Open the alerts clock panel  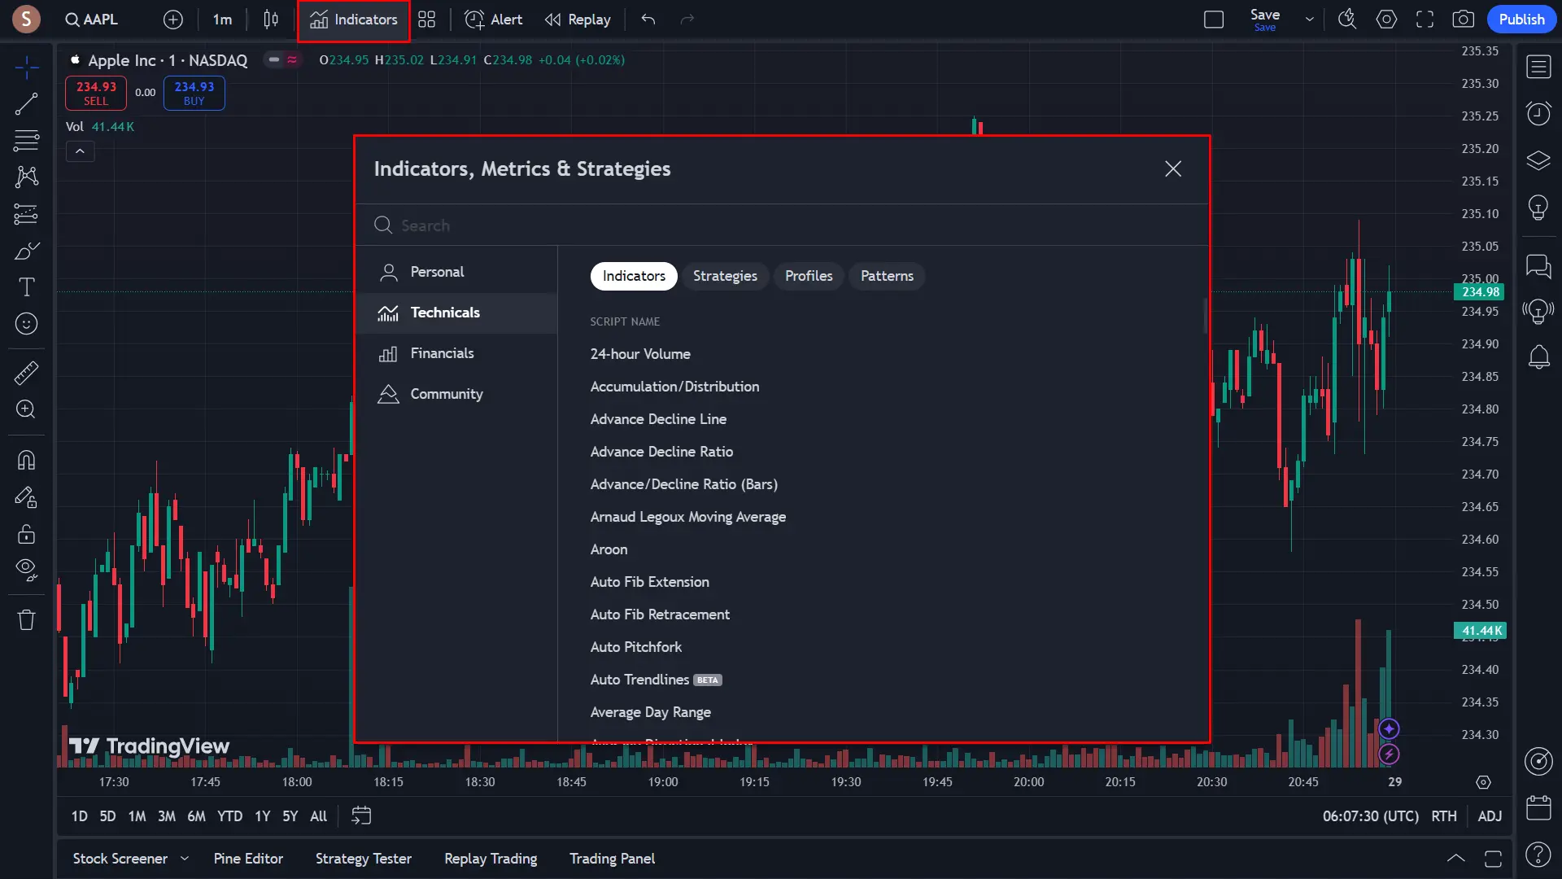click(1538, 113)
